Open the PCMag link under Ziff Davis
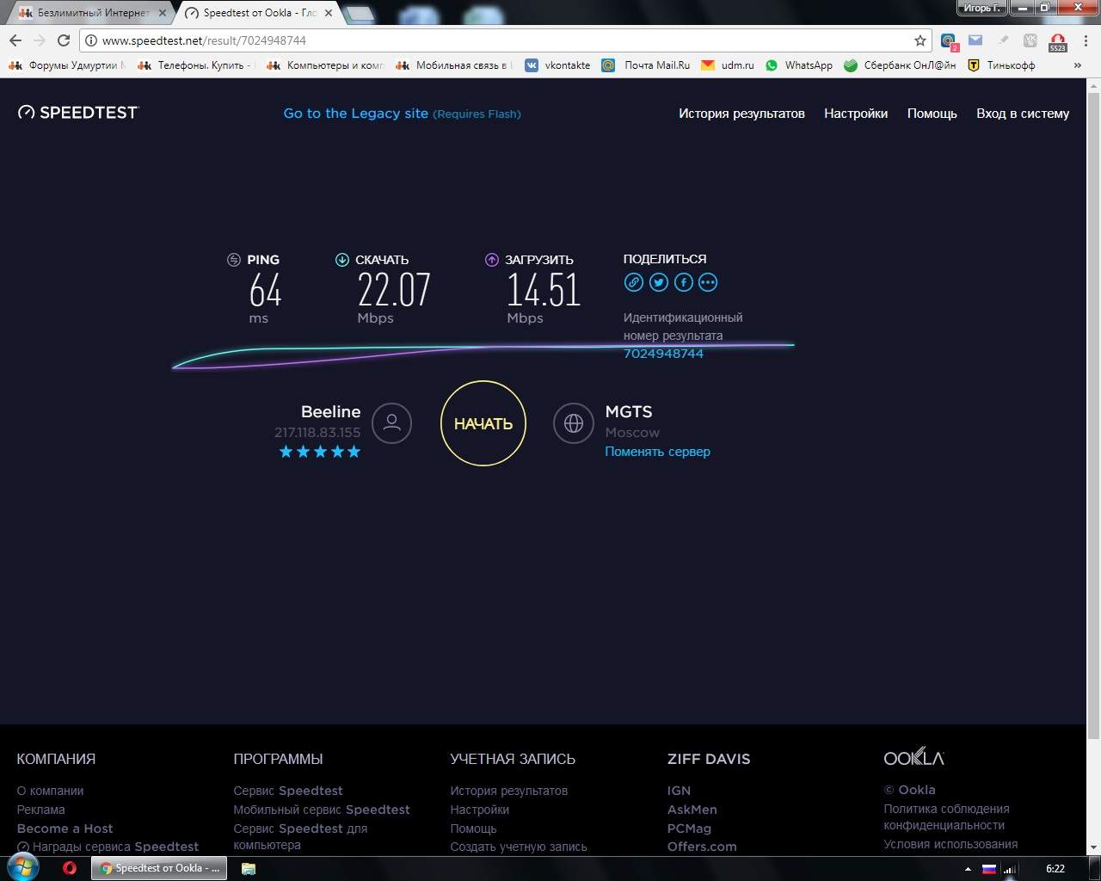Image resolution: width=1101 pixels, height=881 pixels. point(689,829)
